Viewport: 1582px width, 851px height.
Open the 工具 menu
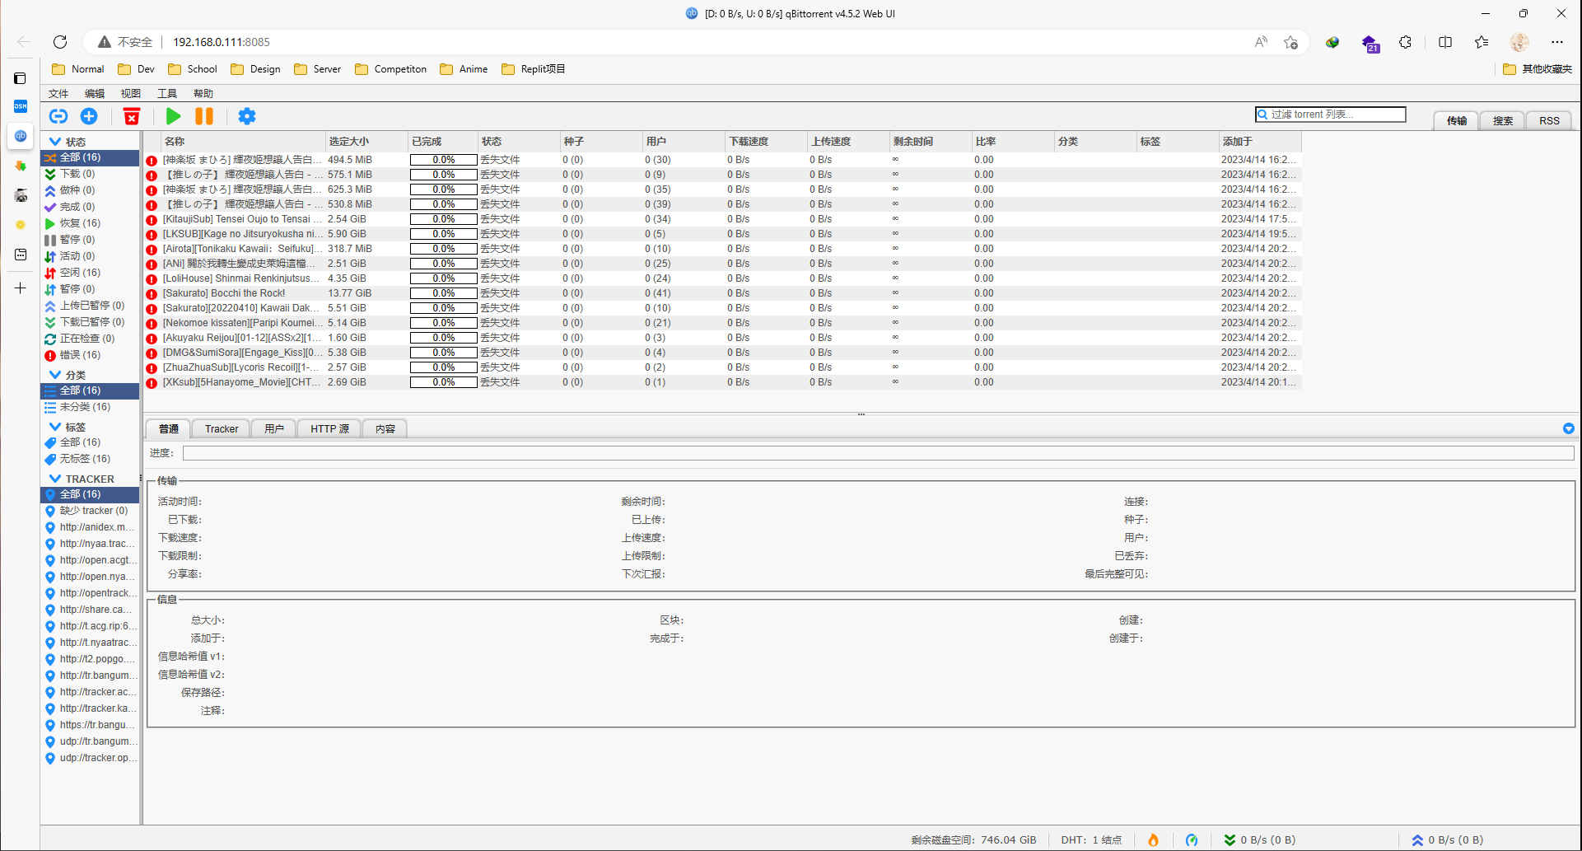tap(167, 94)
